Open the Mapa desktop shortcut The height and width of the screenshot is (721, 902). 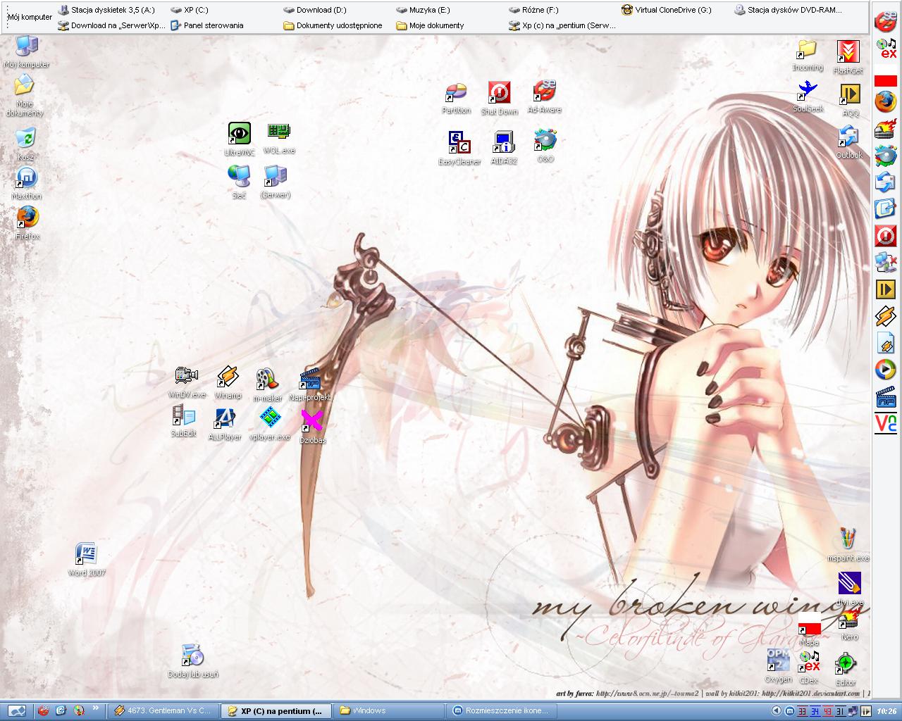[810, 629]
